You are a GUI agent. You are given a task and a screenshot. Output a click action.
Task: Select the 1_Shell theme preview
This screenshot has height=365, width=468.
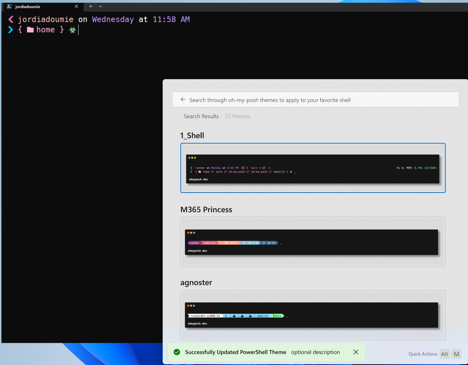[313, 168]
